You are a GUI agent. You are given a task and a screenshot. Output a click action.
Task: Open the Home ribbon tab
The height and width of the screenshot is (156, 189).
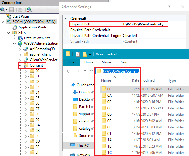click(x=89, y=62)
